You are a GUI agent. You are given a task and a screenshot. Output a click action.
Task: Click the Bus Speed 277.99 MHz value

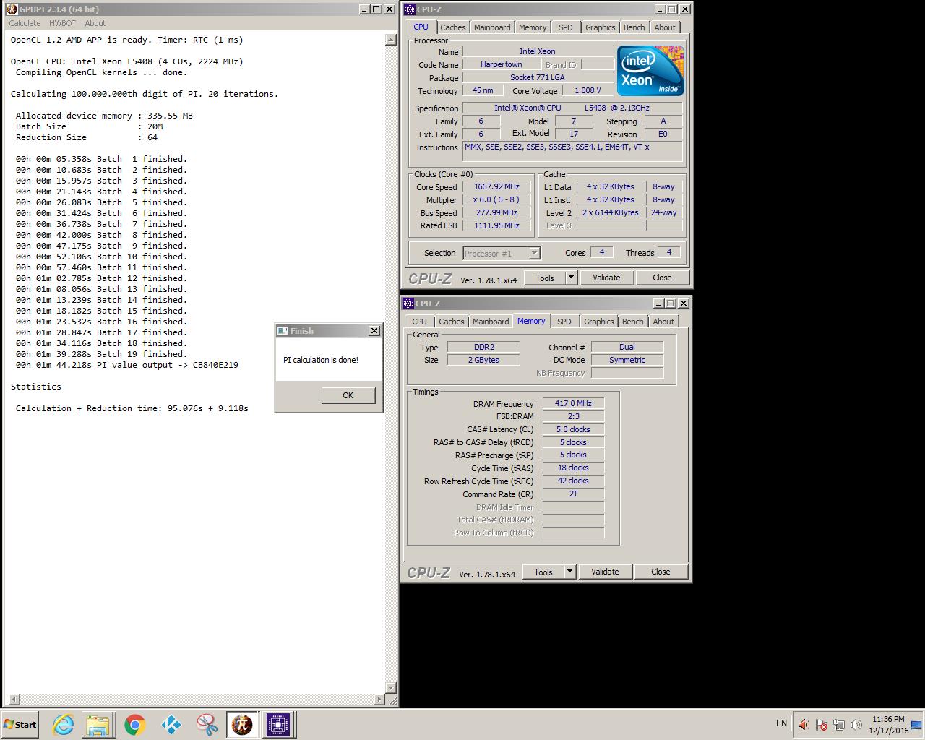click(x=496, y=212)
